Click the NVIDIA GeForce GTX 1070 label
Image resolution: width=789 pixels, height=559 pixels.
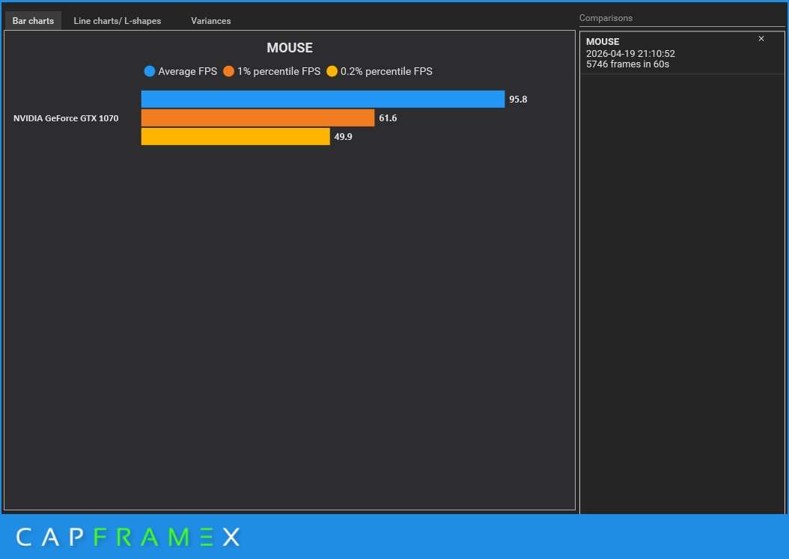coord(66,118)
